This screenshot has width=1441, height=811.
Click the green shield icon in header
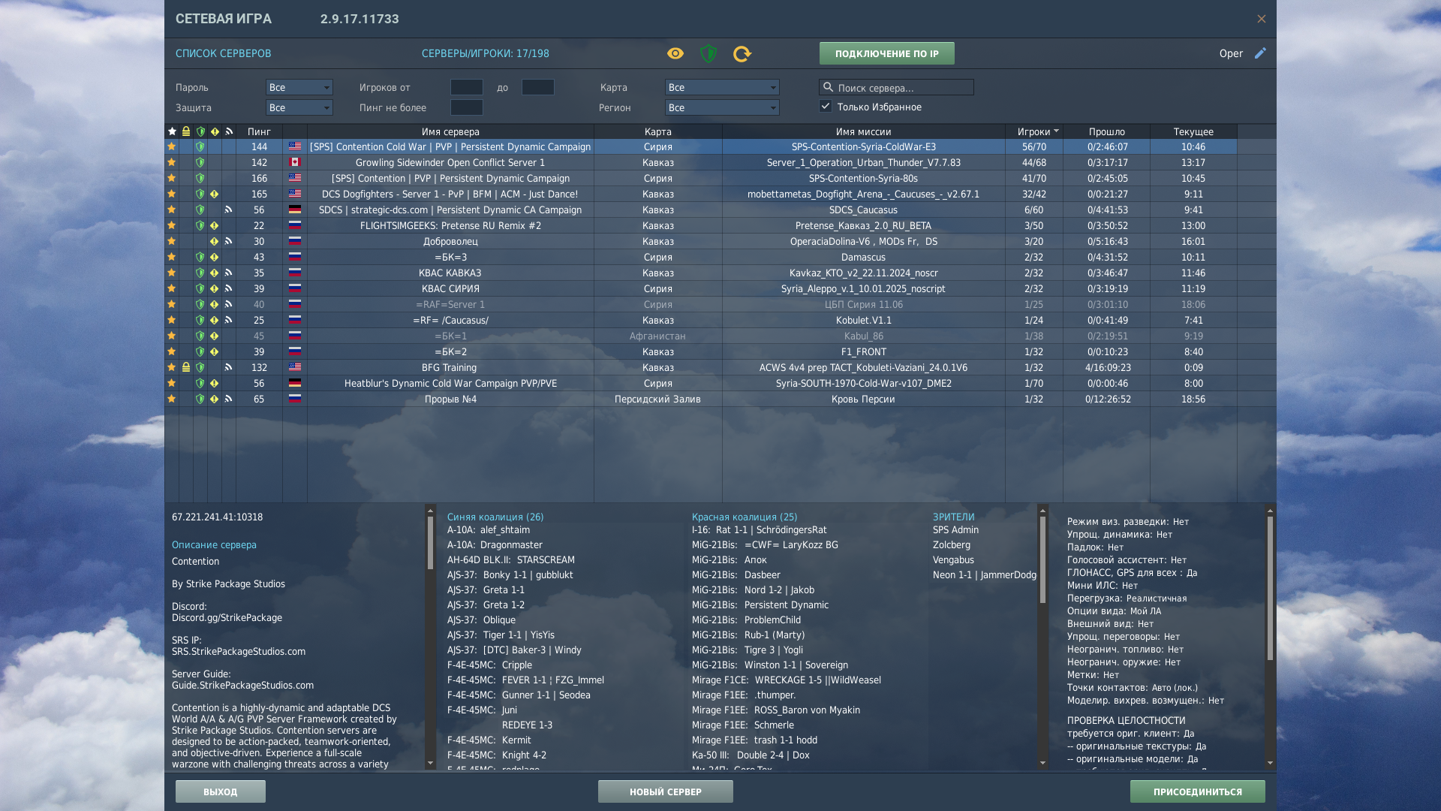click(x=708, y=53)
